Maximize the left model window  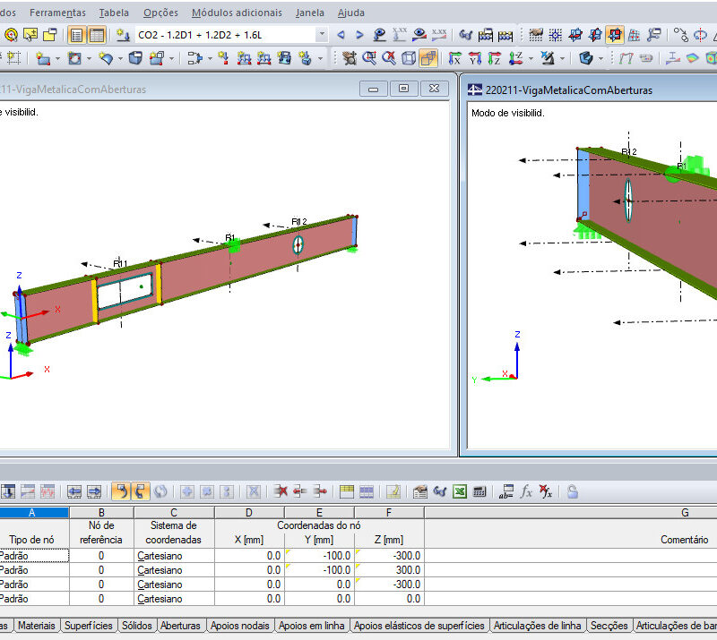(x=403, y=88)
